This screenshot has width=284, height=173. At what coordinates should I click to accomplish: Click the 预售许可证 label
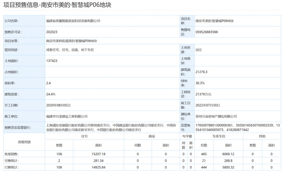[13, 32]
